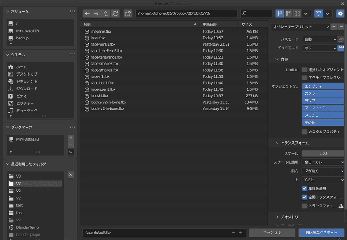
Task: Go up to parent directory icon
Action: pos(105,13)
